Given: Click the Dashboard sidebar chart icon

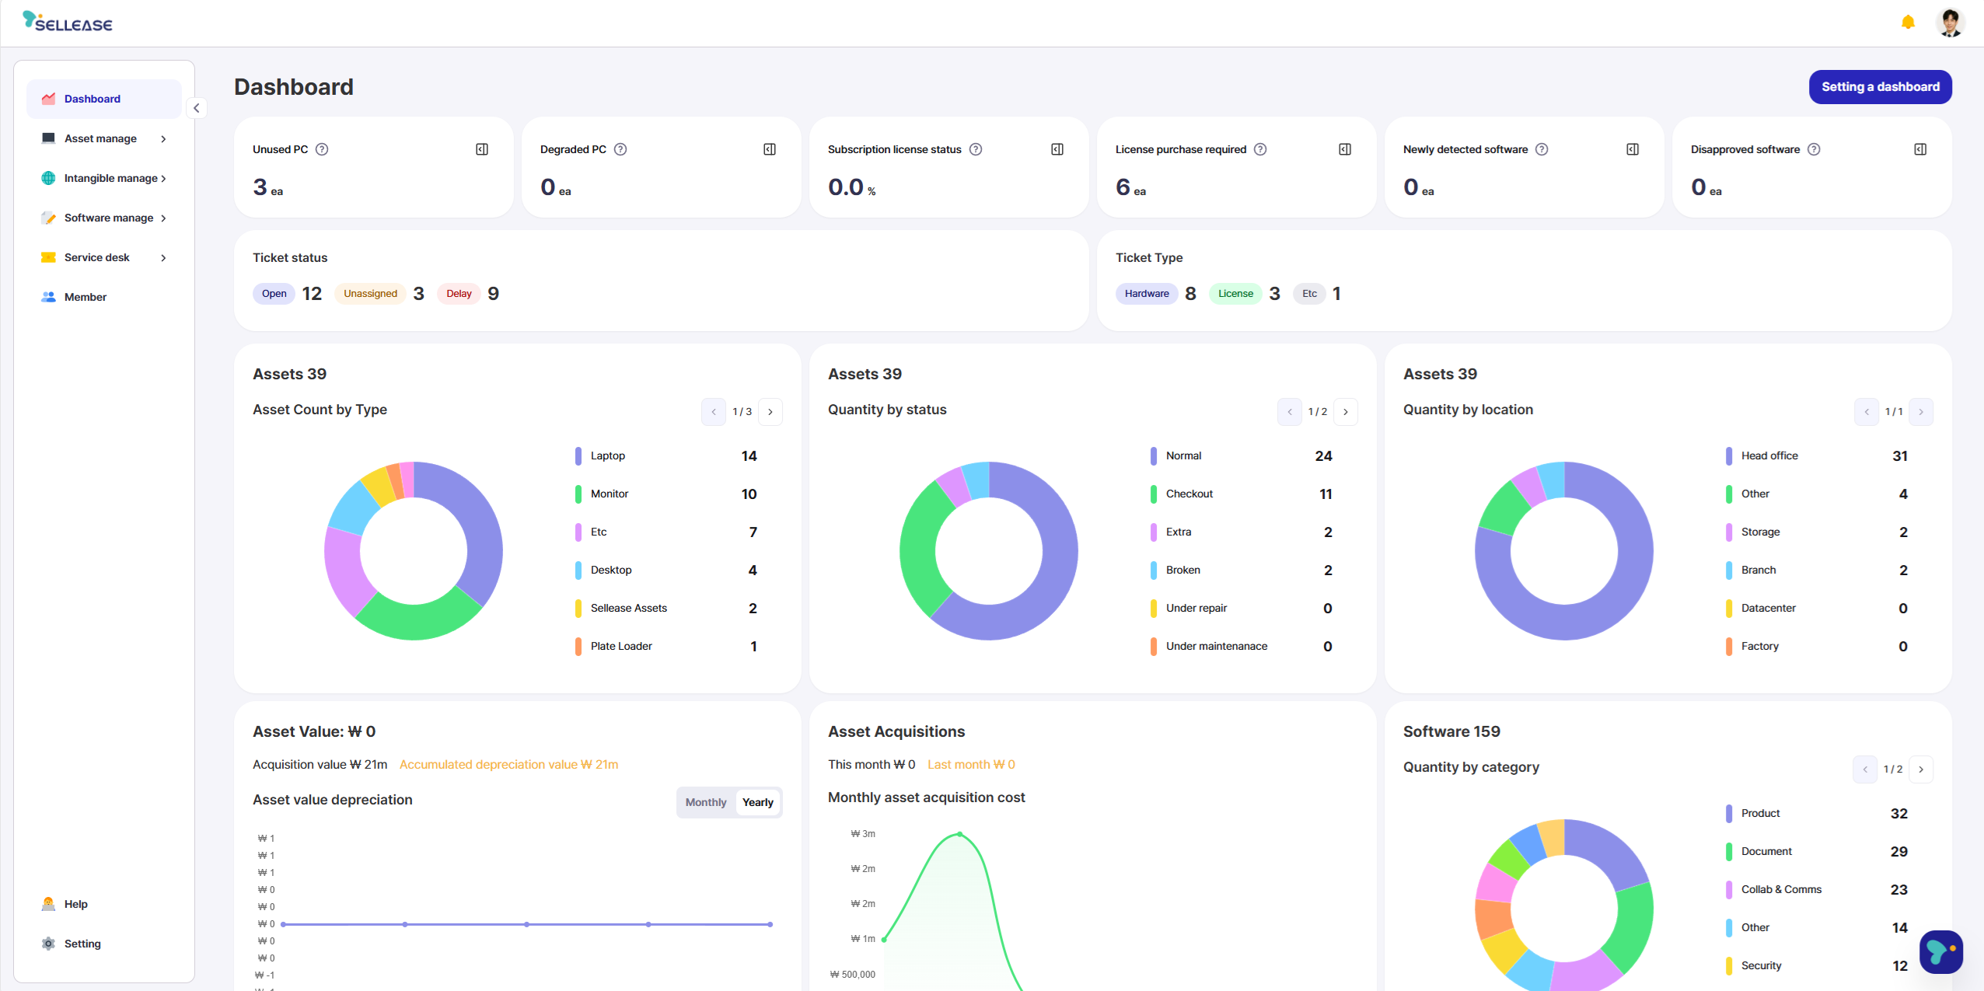Looking at the screenshot, I should 48,99.
